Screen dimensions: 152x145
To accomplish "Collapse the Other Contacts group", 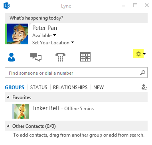I will click(x=8, y=125).
